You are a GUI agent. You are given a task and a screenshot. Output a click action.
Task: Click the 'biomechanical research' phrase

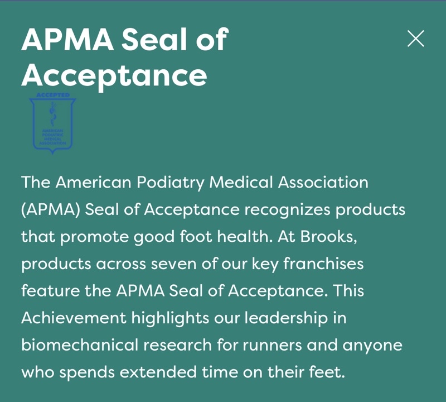pyautogui.click(x=117, y=344)
